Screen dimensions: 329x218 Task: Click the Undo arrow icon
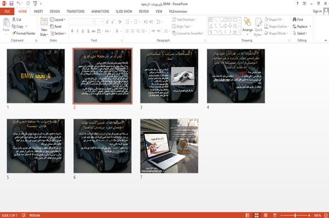[19, 4]
